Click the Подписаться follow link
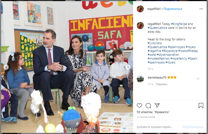Image resolution: width=208 pixels, height=134 pixels. (173, 9)
